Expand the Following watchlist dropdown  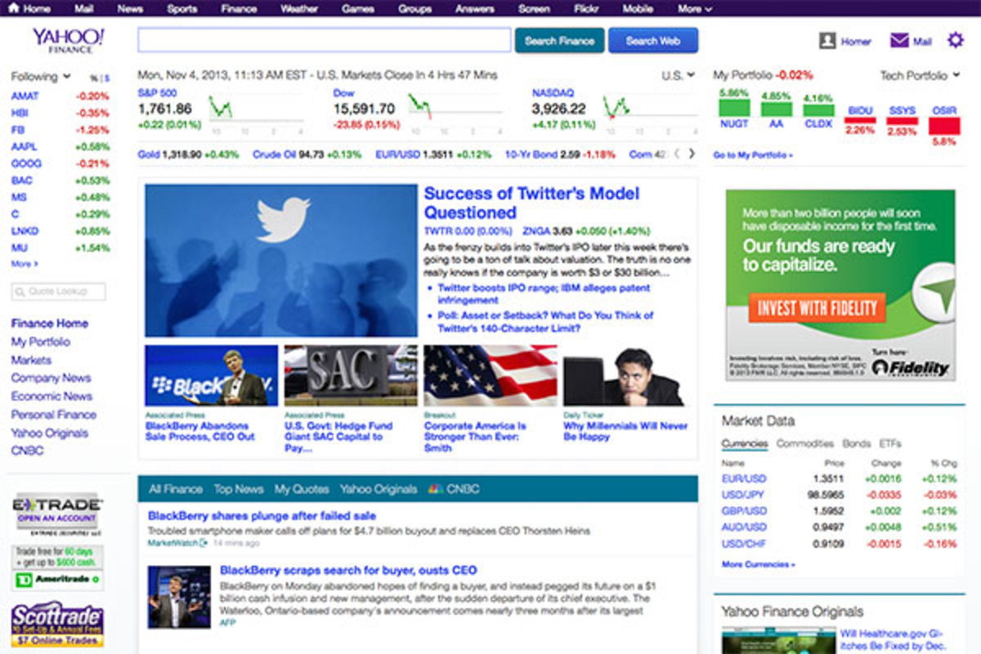click(x=65, y=77)
